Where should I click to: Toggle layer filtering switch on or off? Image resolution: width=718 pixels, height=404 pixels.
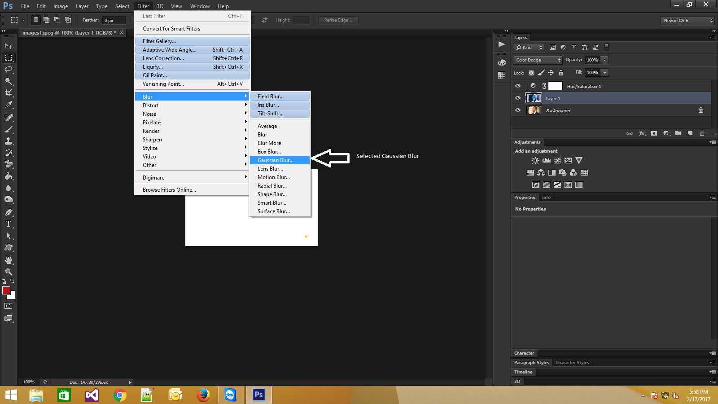pos(606,47)
